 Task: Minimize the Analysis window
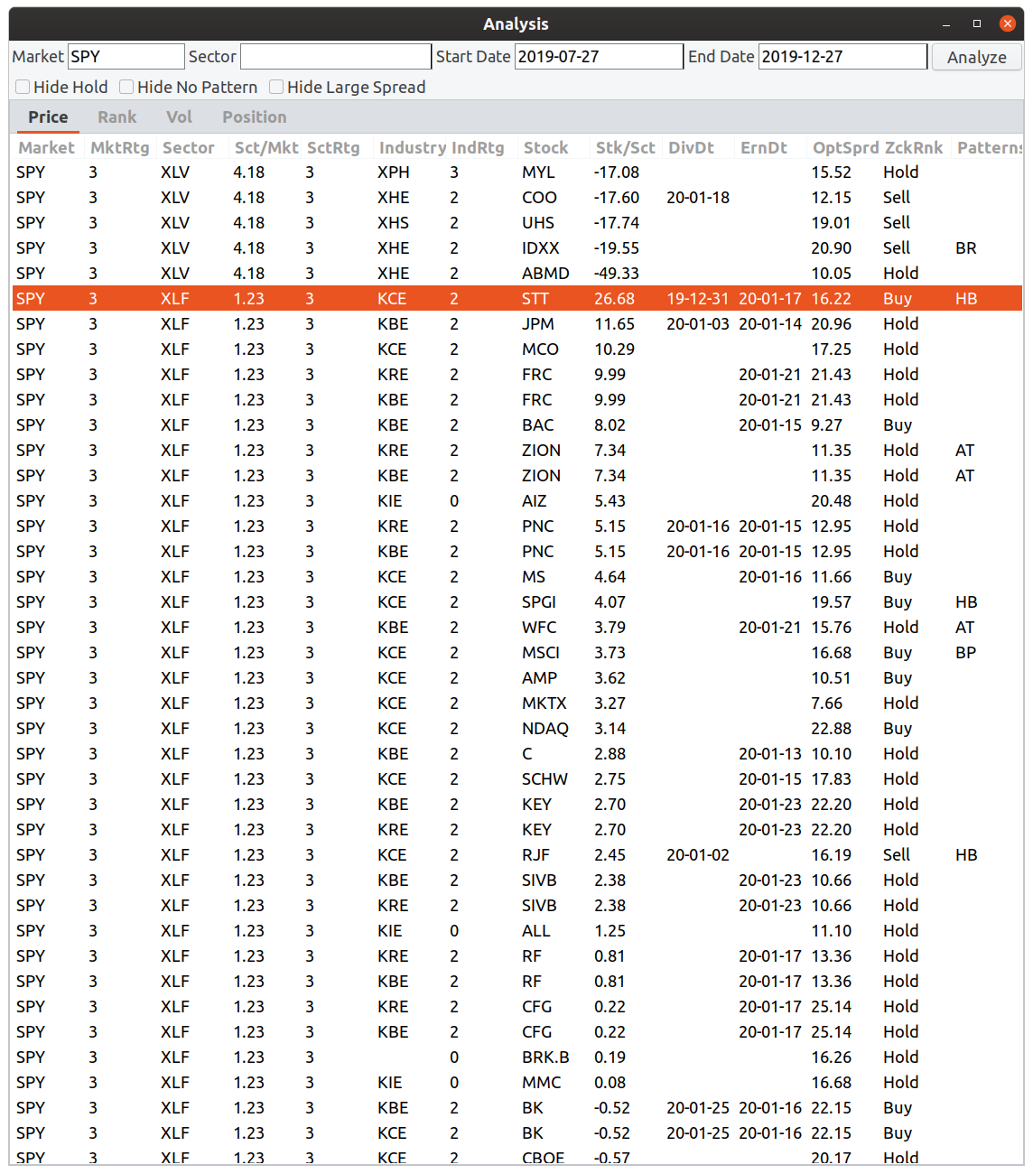point(946,23)
